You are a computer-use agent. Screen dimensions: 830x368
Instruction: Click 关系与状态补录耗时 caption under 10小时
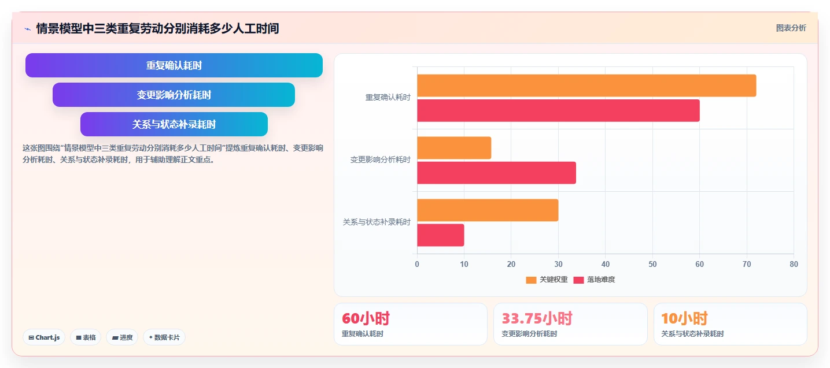(x=692, y=334)
